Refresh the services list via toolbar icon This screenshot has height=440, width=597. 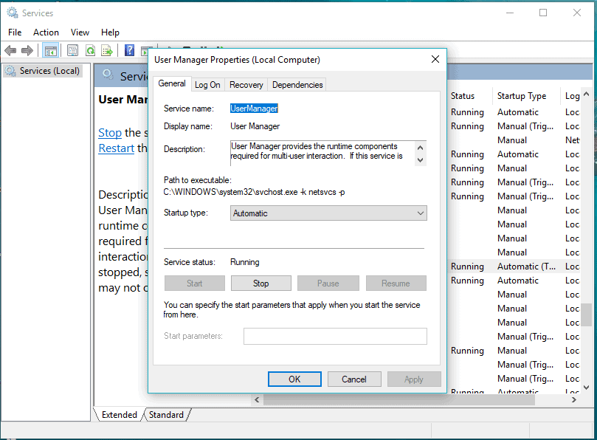(90, 50)
